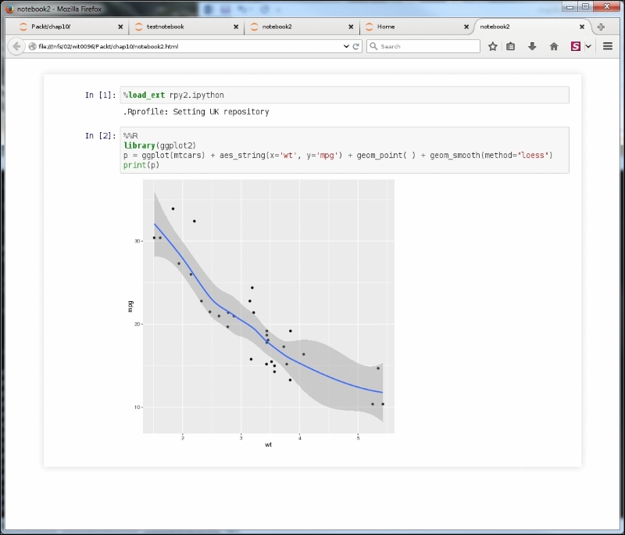
Task: Expand the address bar autocomplete dropdown arrow
Action: [x=345, y=46]
